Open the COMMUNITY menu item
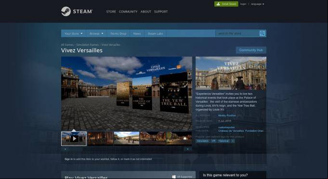328x179 pixels. click(x=128, y=12)
